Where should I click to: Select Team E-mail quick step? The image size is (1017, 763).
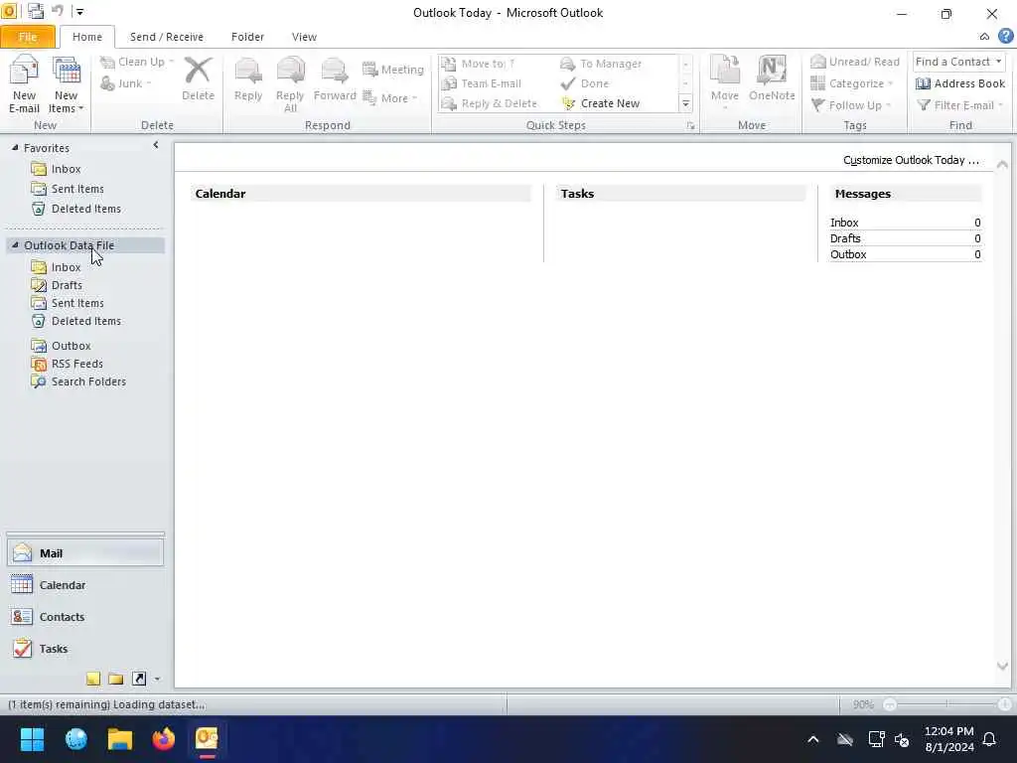[482, 83]
